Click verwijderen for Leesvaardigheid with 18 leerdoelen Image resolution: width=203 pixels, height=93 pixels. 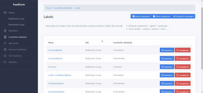182,59
